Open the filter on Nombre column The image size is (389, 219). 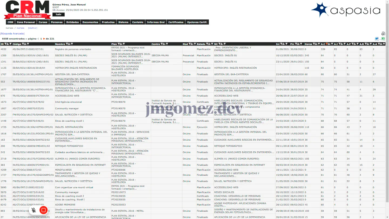[x=72, y=44]
